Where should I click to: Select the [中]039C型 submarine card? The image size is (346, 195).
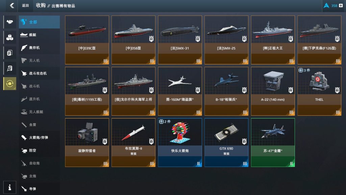point(87,40)
